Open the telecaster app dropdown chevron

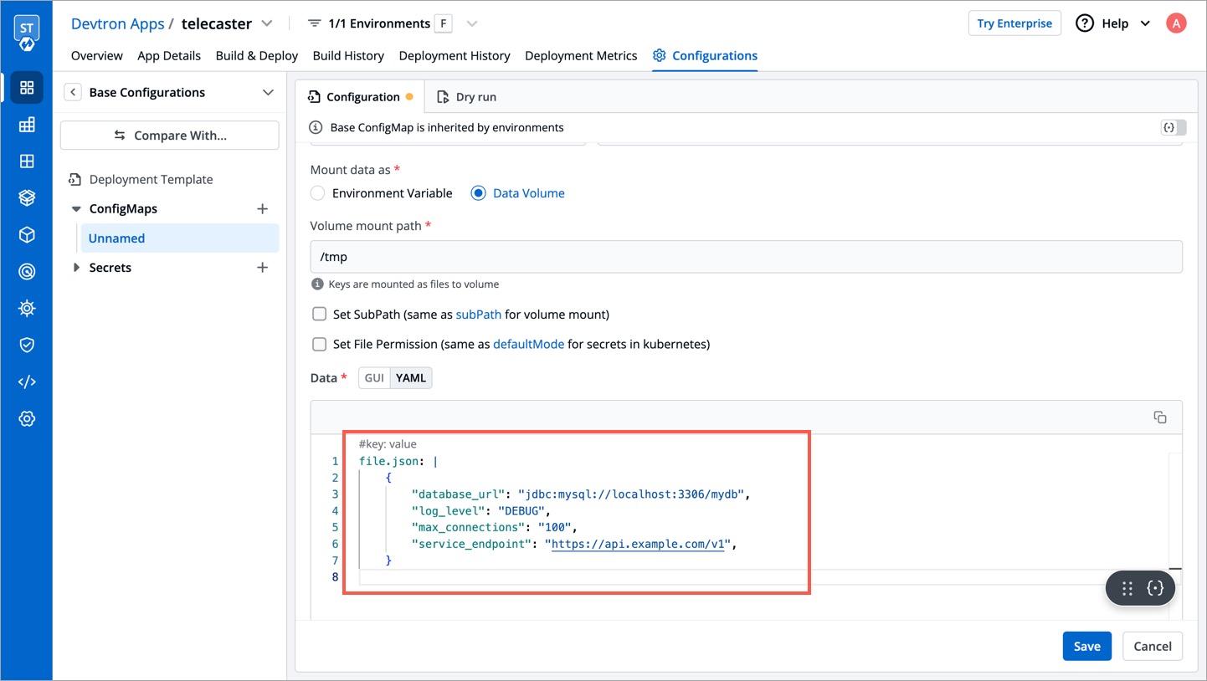click(267, 23)
